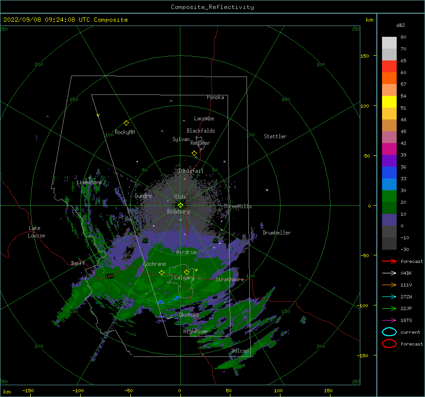Click the Lacombe label
425x397 pixels.
coord(204,118)
